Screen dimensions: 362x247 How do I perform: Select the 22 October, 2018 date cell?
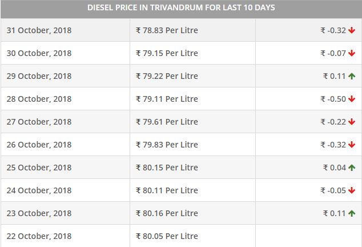pyautogui.click(x=39, y=236)
